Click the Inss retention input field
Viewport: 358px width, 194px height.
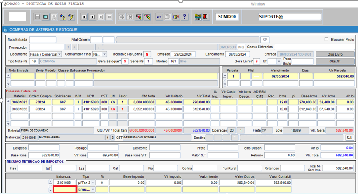[30, 168]
